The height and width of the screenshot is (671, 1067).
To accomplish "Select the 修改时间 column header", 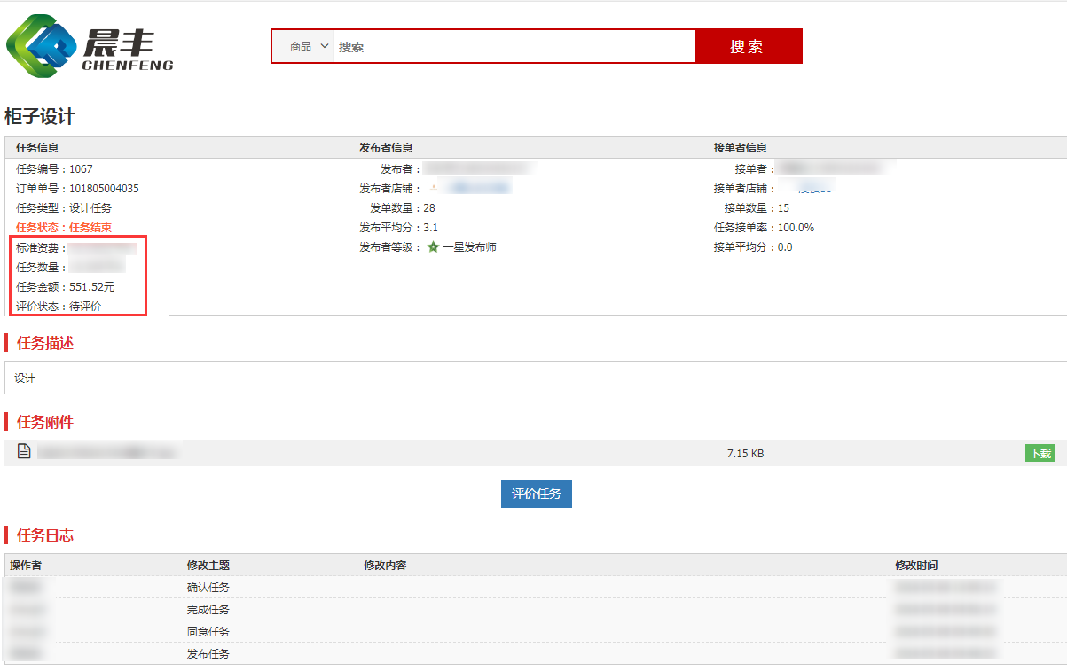I will (915, 566).
